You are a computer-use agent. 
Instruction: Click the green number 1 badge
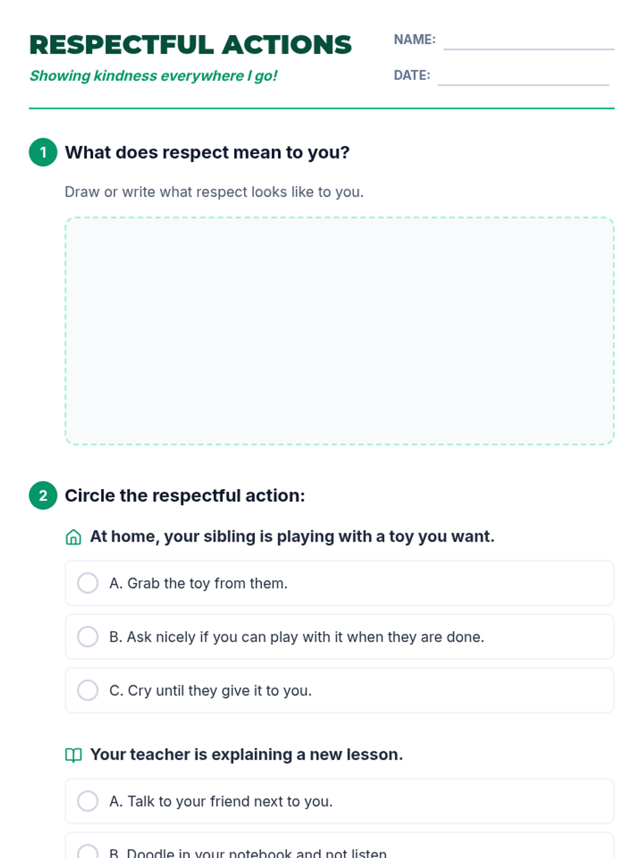click(43, 152)
